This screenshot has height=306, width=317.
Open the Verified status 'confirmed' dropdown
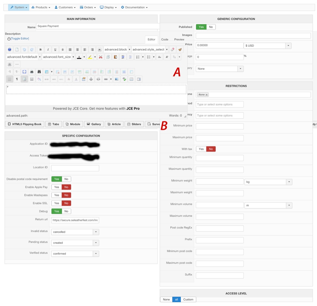(75, 254)
